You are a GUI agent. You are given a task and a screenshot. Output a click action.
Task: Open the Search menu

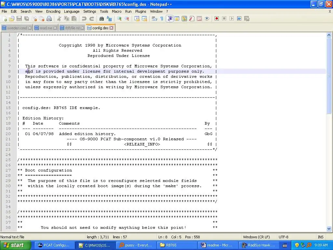[26, 11]
